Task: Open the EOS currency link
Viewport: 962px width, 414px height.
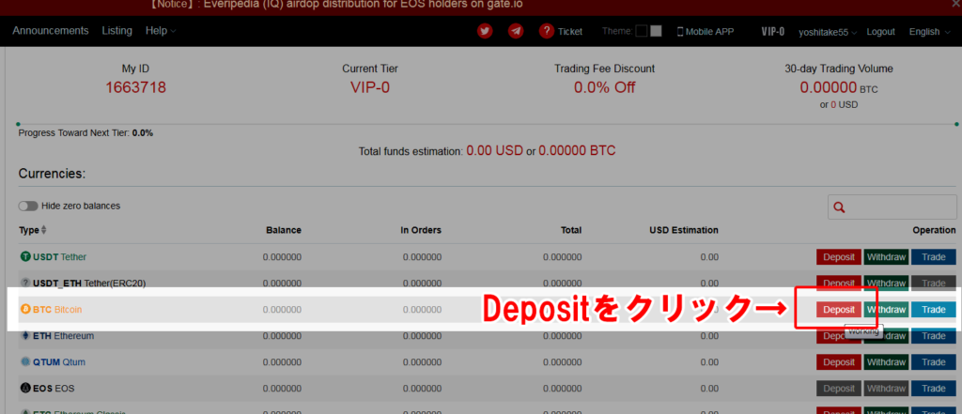Action: coord(54,389)
